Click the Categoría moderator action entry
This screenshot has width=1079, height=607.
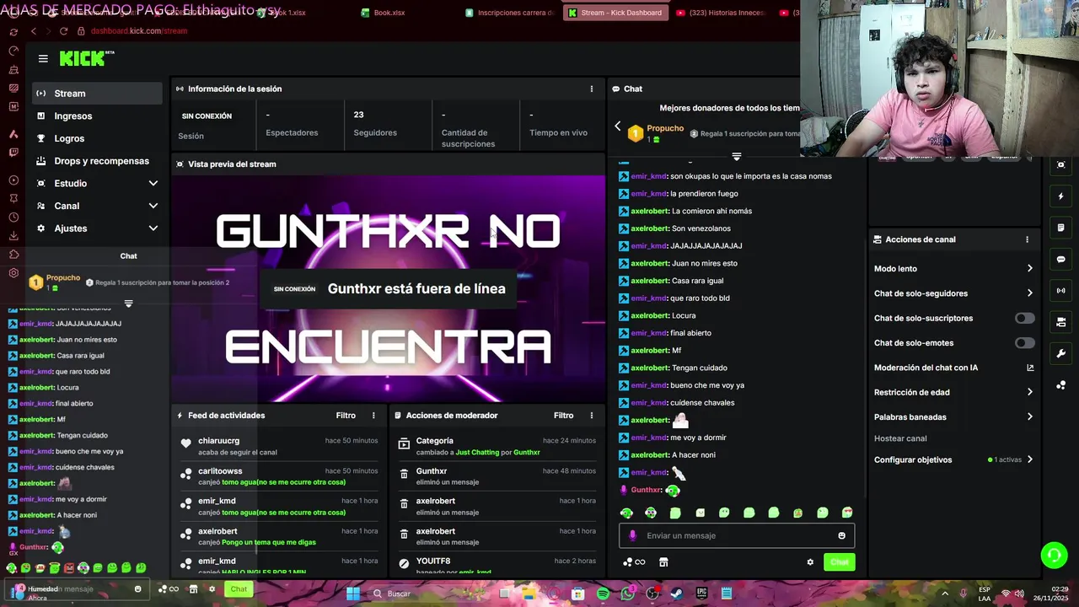[x=497, y=447]
